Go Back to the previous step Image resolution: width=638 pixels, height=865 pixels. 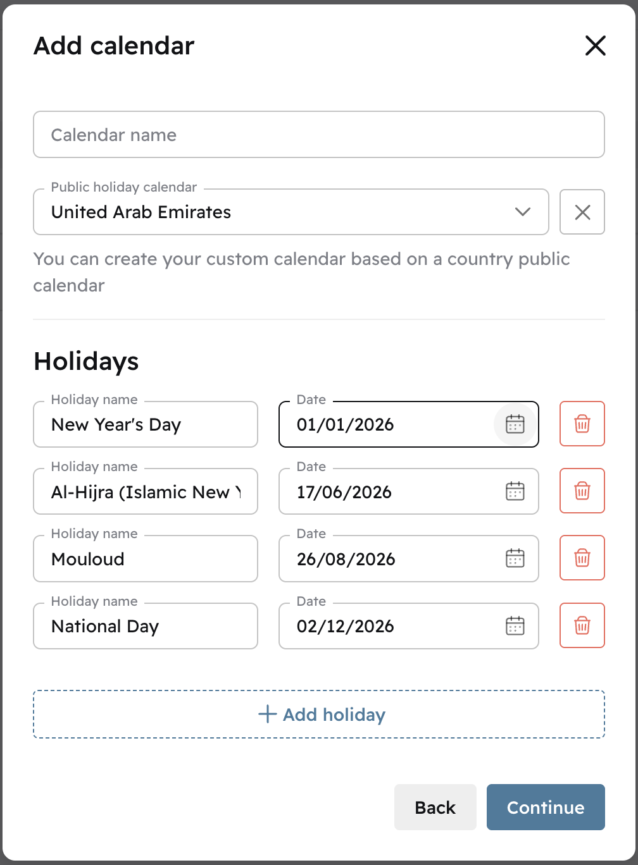point(435,807)
